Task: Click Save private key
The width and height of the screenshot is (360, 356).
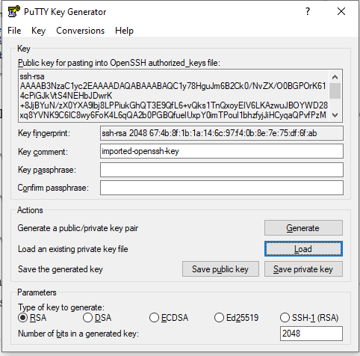Action: point(303,269)
